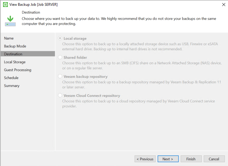Click the Next button
This screenshot has width=228, height=166.
click(168, 159)
